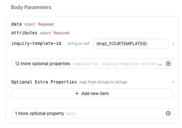
Task: Remove the Optional Extra Properties section with its X icon
Action: click(x=173, y=82)
